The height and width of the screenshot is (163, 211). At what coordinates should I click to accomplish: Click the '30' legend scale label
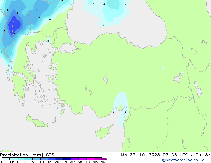[72, 162]
